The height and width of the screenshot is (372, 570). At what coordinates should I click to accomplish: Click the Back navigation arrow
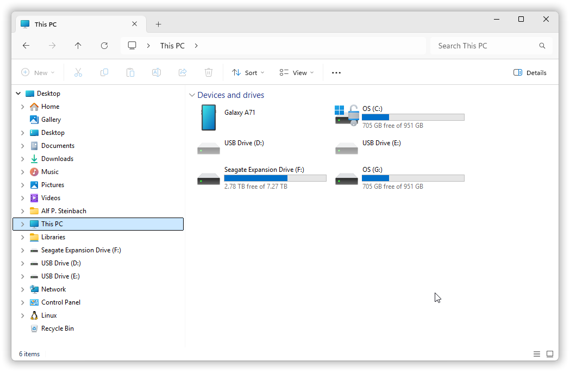tap(26, 46)
